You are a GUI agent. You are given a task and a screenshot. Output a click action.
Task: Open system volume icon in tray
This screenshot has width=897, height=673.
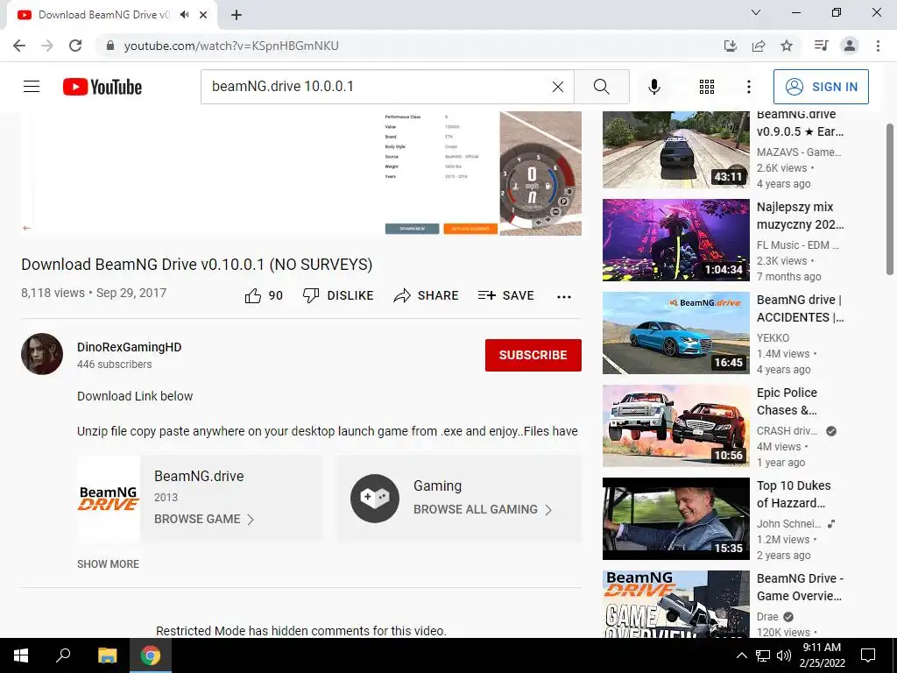coord(784,655)
